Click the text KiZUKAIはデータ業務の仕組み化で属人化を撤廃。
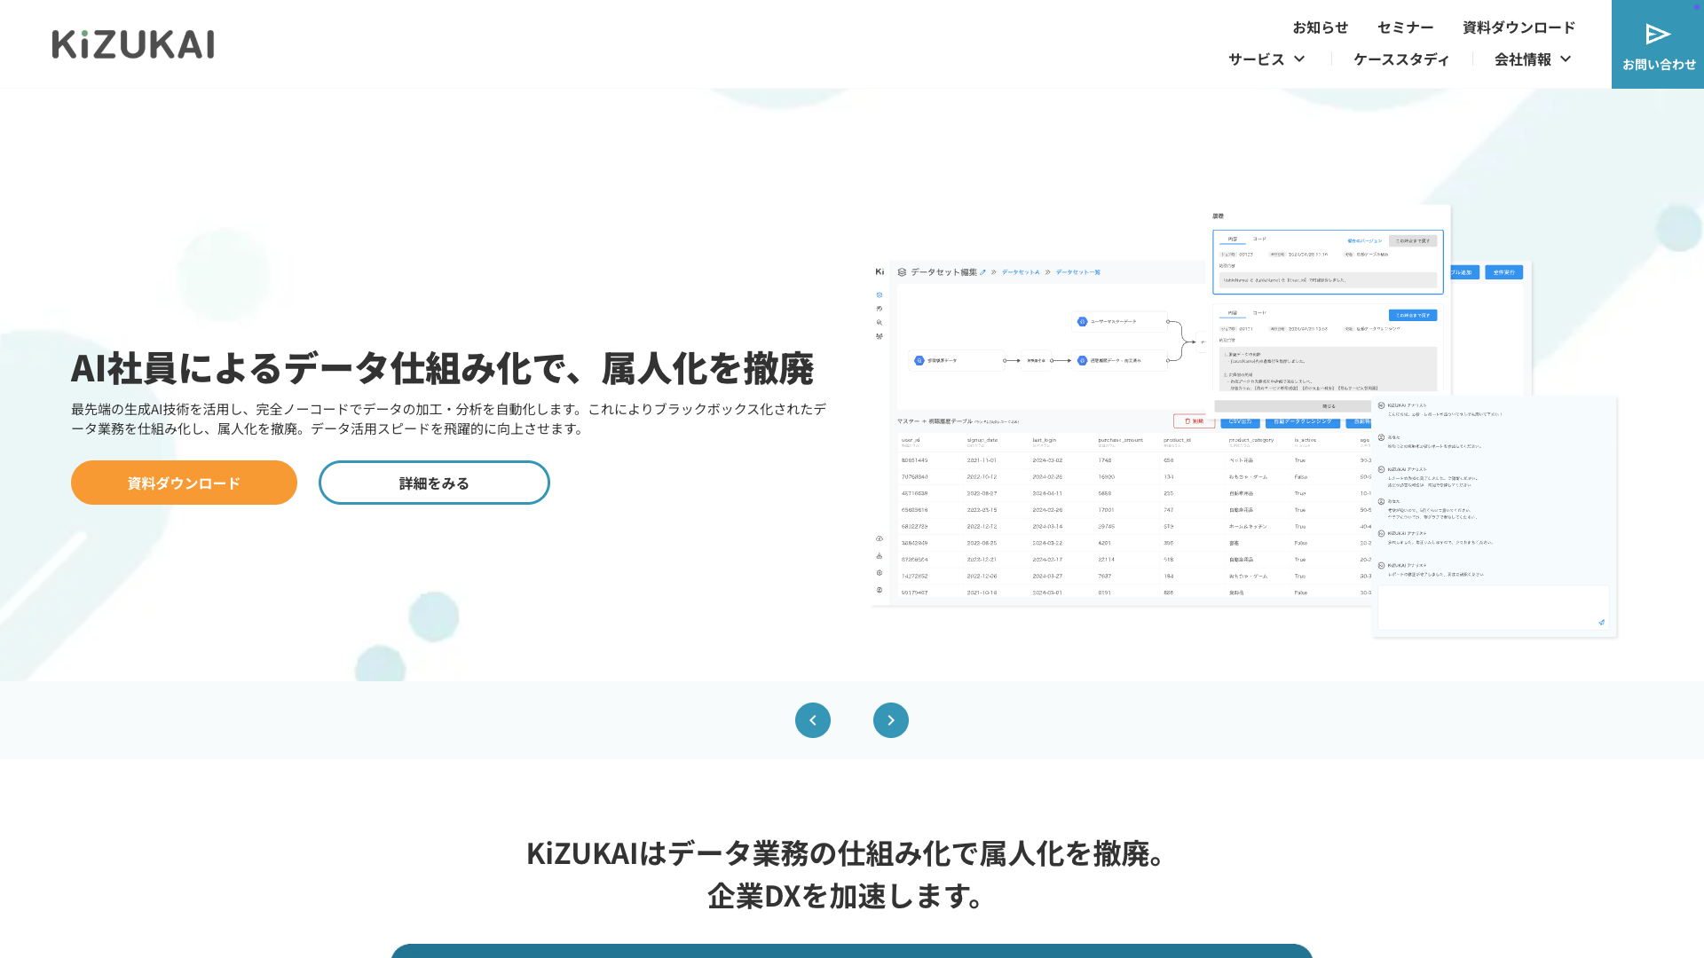This screenshot has width=1704, height=958. coord(851,853)
